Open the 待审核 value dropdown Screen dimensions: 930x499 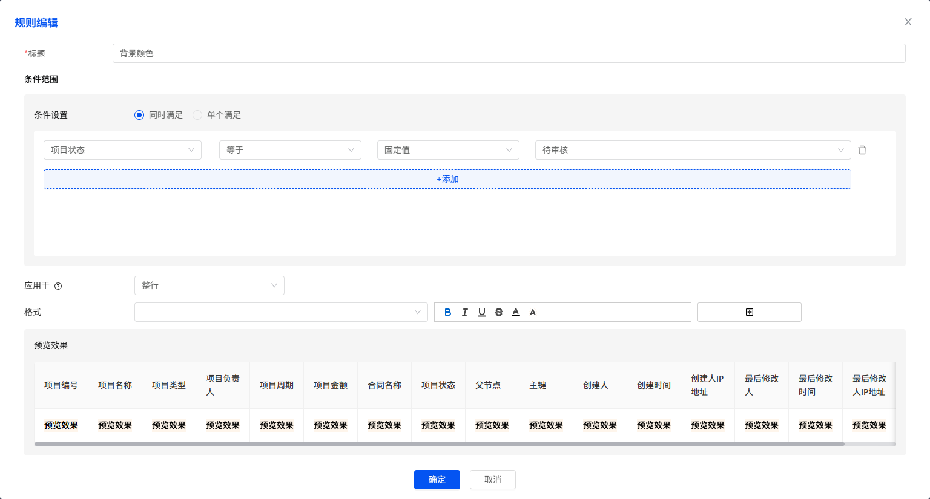coord(693,150)
